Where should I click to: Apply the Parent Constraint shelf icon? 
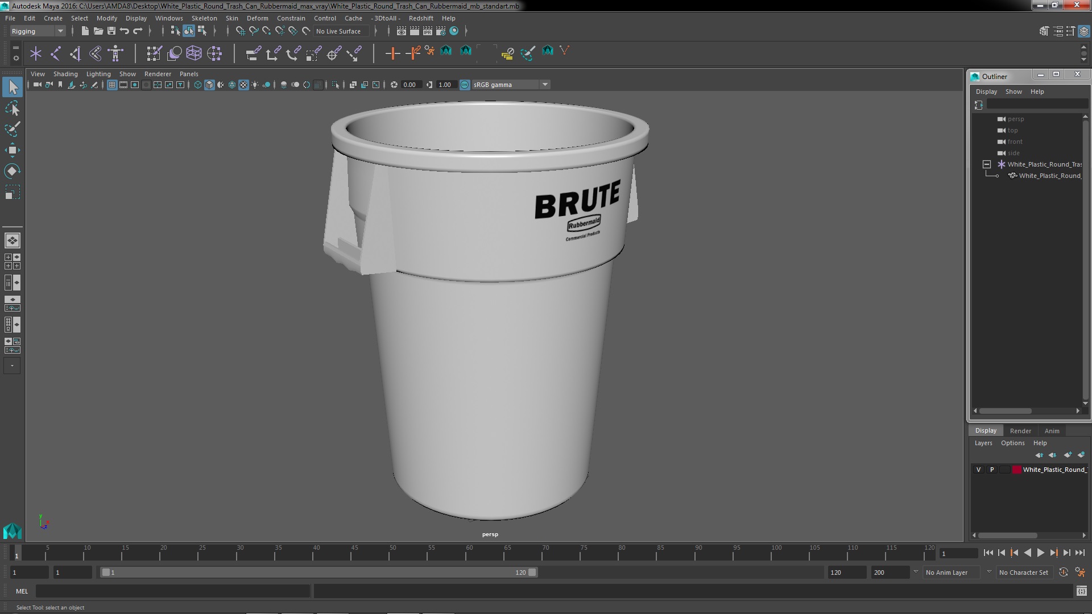[253, 53]
